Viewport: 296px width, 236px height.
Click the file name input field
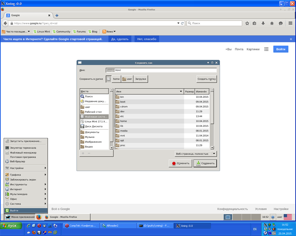161,70
